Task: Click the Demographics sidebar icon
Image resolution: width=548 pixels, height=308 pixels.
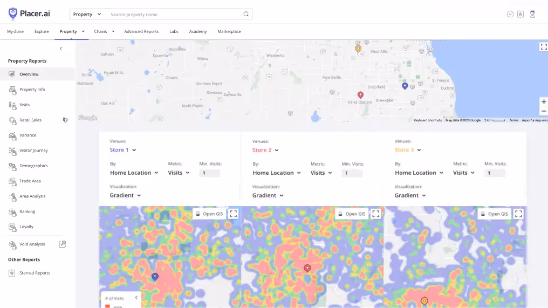Action: pos(12,166)
